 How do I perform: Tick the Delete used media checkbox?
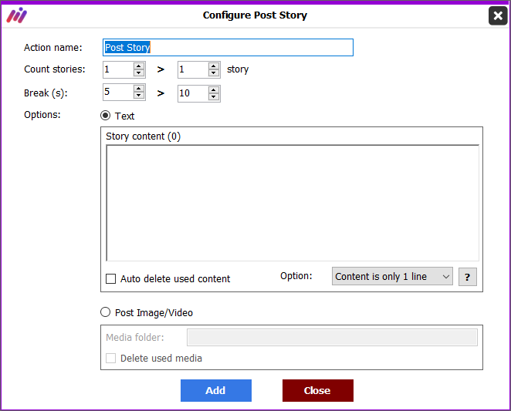pyautogui.click(x=111, y=359)
